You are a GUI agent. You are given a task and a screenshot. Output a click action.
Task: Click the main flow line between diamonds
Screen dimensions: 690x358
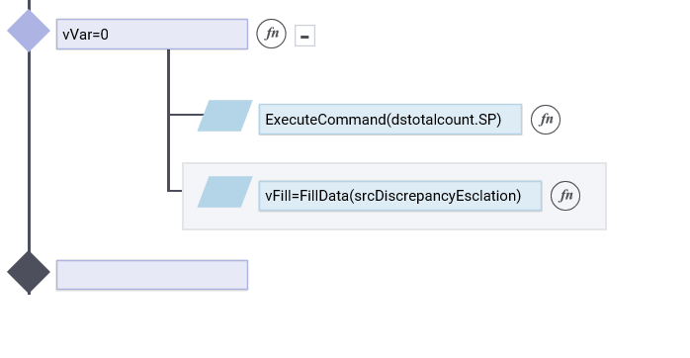click(x=29, y=152)
